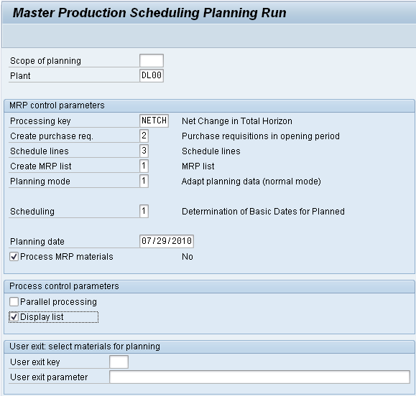416x396 pixels.
Task: Click the Processing key field NETCH
Action: coord(154,121)
